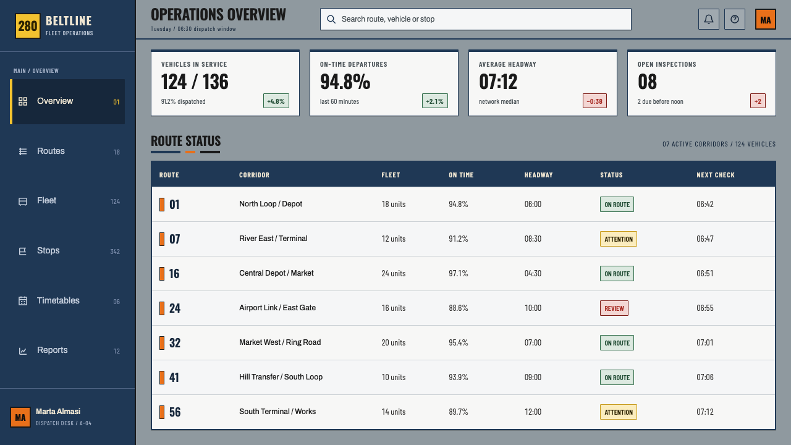Sort by the Corridor column header
Screen dimensions: 791x445
(255, 175)
